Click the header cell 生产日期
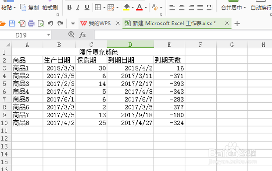 (x=59, y=60)
